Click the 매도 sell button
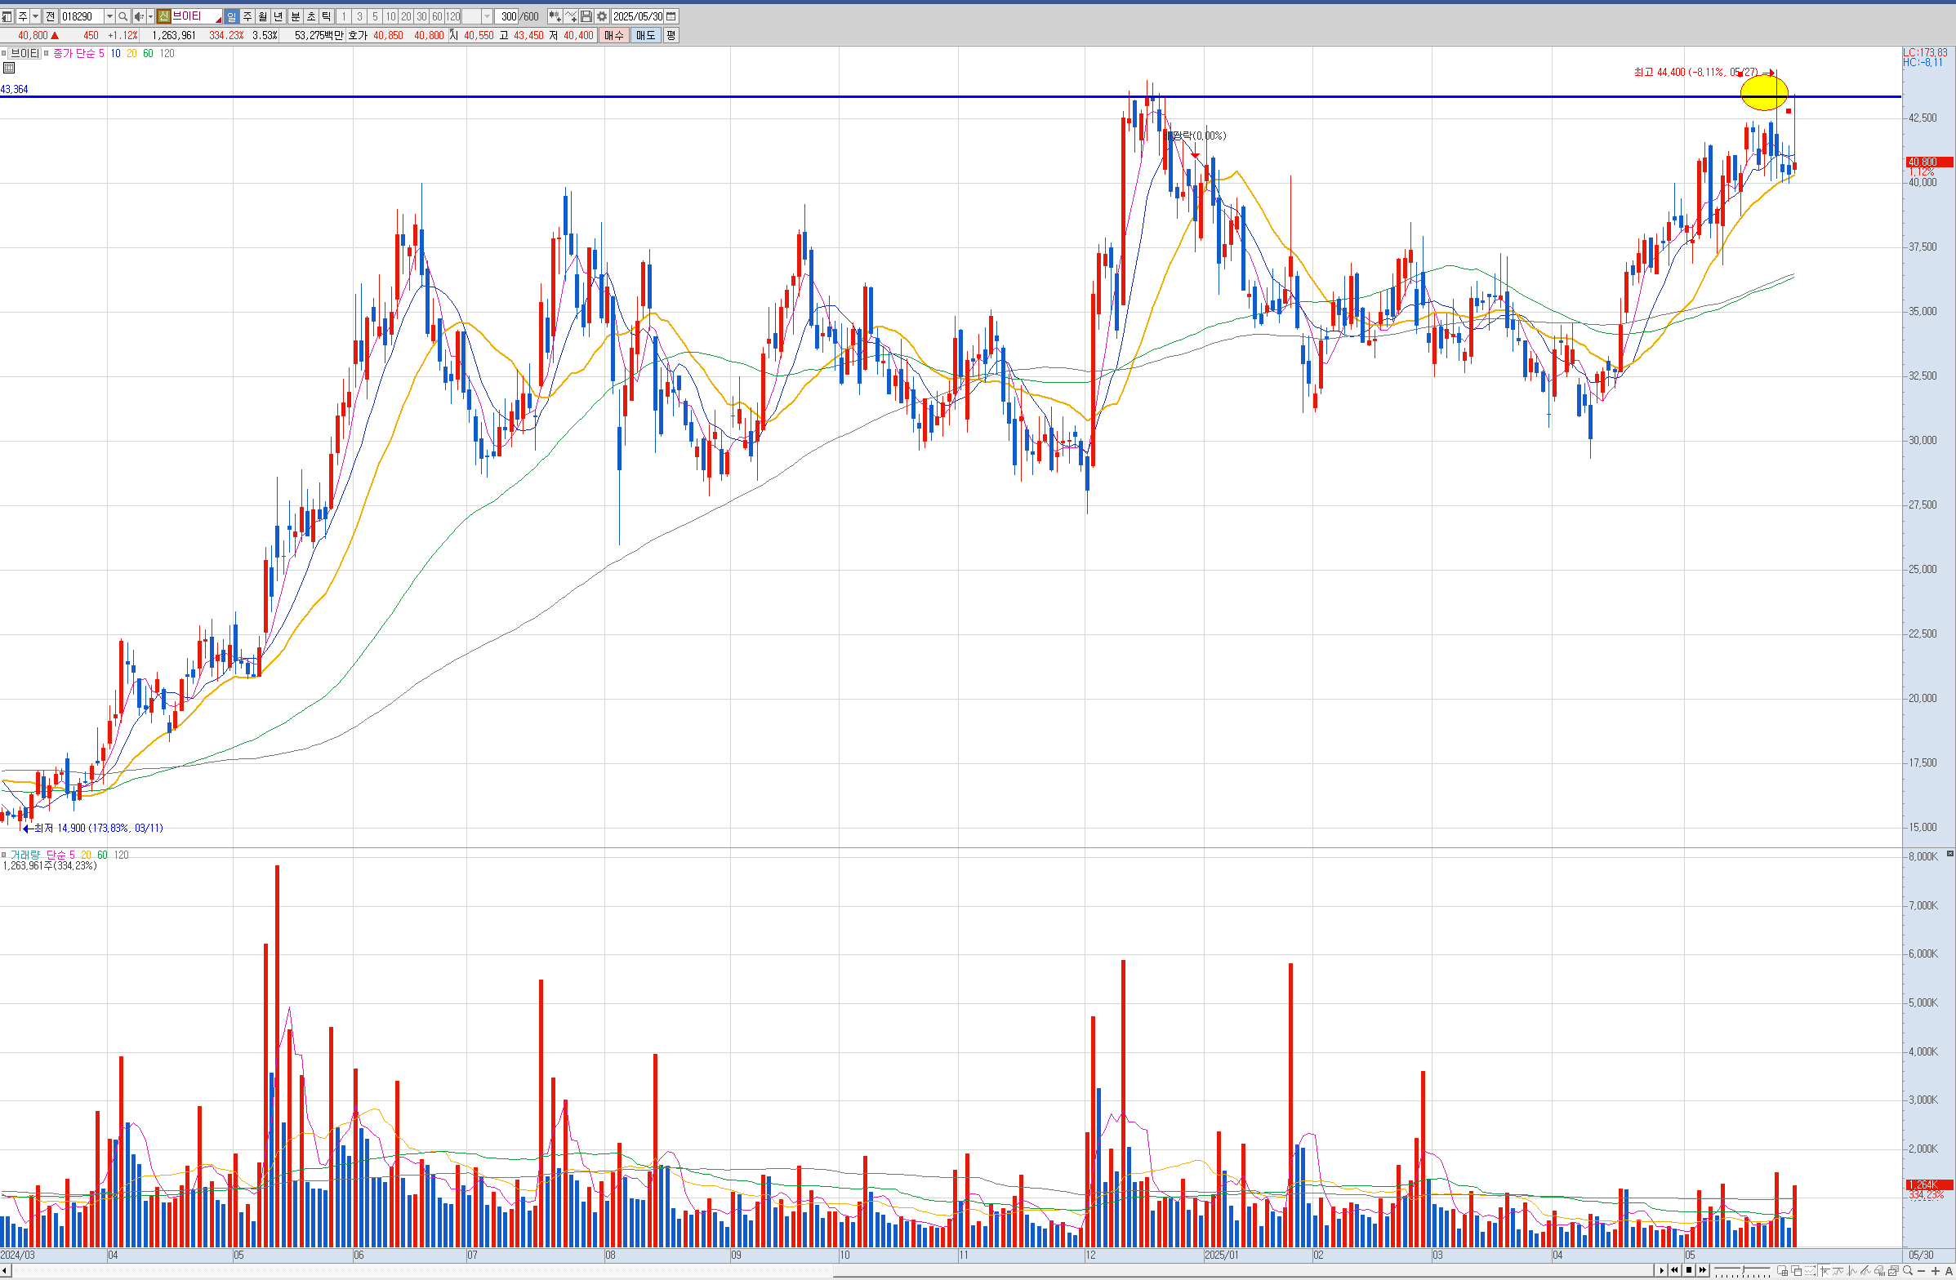This screenshot has height=1280, width=1956. pyautogui.click(x=645, y=35)
